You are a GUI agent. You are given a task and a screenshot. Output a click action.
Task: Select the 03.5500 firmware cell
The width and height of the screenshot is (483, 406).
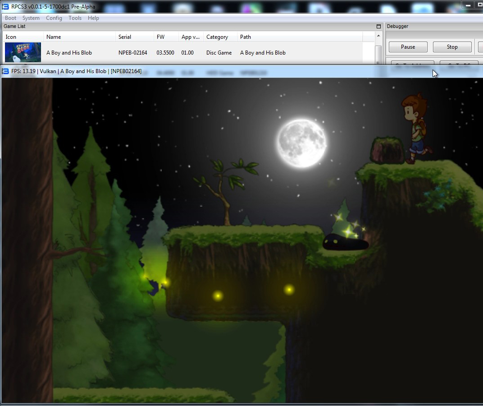tap(165, 53)
